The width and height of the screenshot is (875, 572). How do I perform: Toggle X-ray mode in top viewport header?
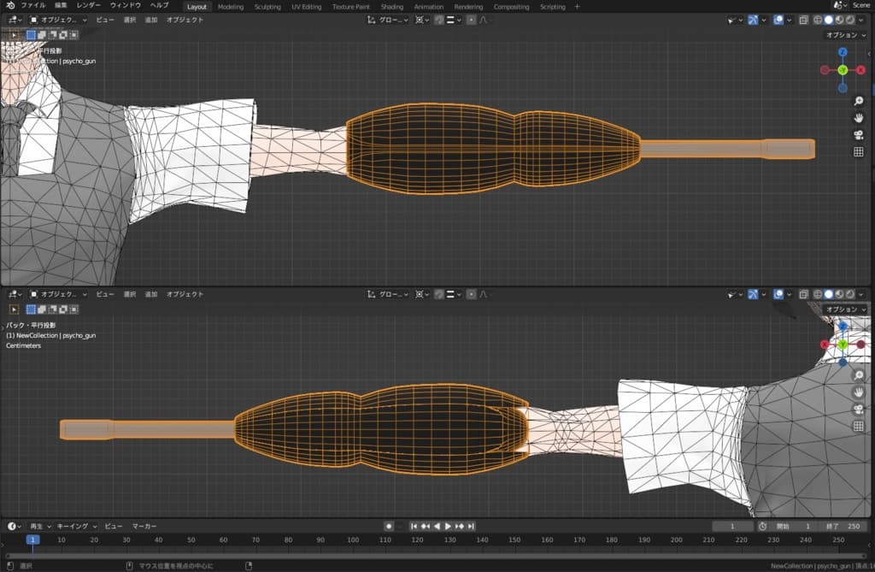click(804, 20)
